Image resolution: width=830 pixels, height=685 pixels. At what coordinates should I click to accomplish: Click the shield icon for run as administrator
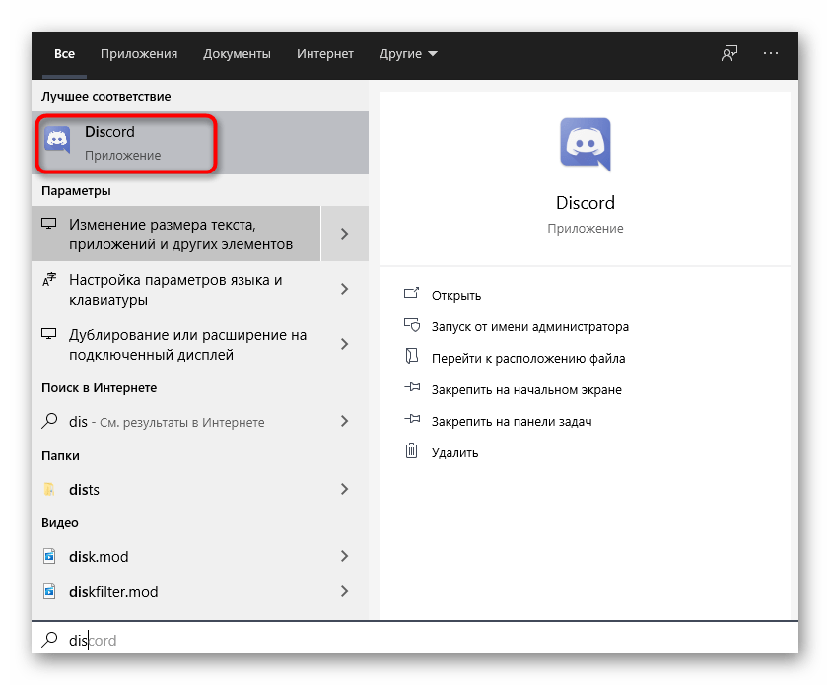pos(412,324)
